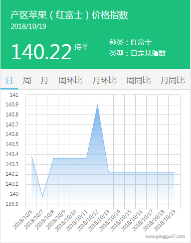Click the 种类：红富士 label
The height and width of the screenshot is (243, 191).
pyautogui.click(x=130, y=42)
